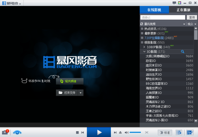Toggle the playlist panel icon

[x=179, y=133]
